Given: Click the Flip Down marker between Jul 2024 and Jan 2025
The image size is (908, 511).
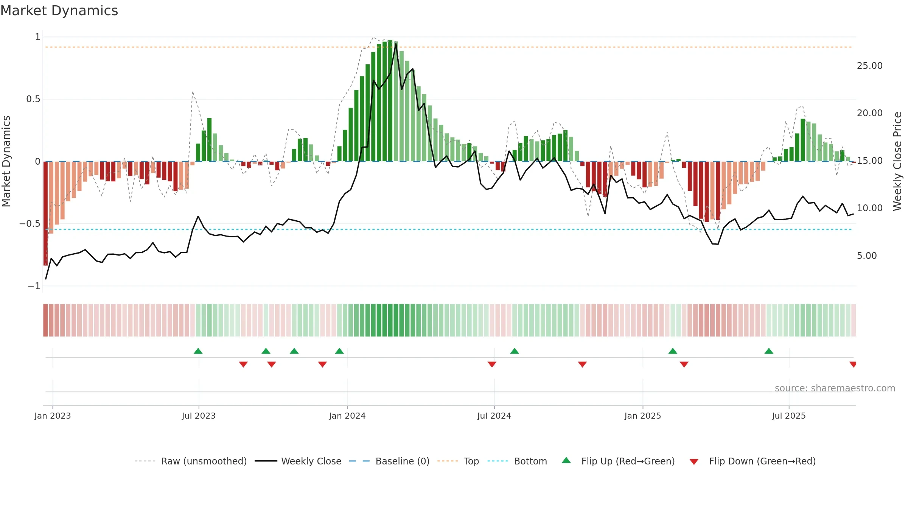Looking at the screenshot, I should point(582,364).
